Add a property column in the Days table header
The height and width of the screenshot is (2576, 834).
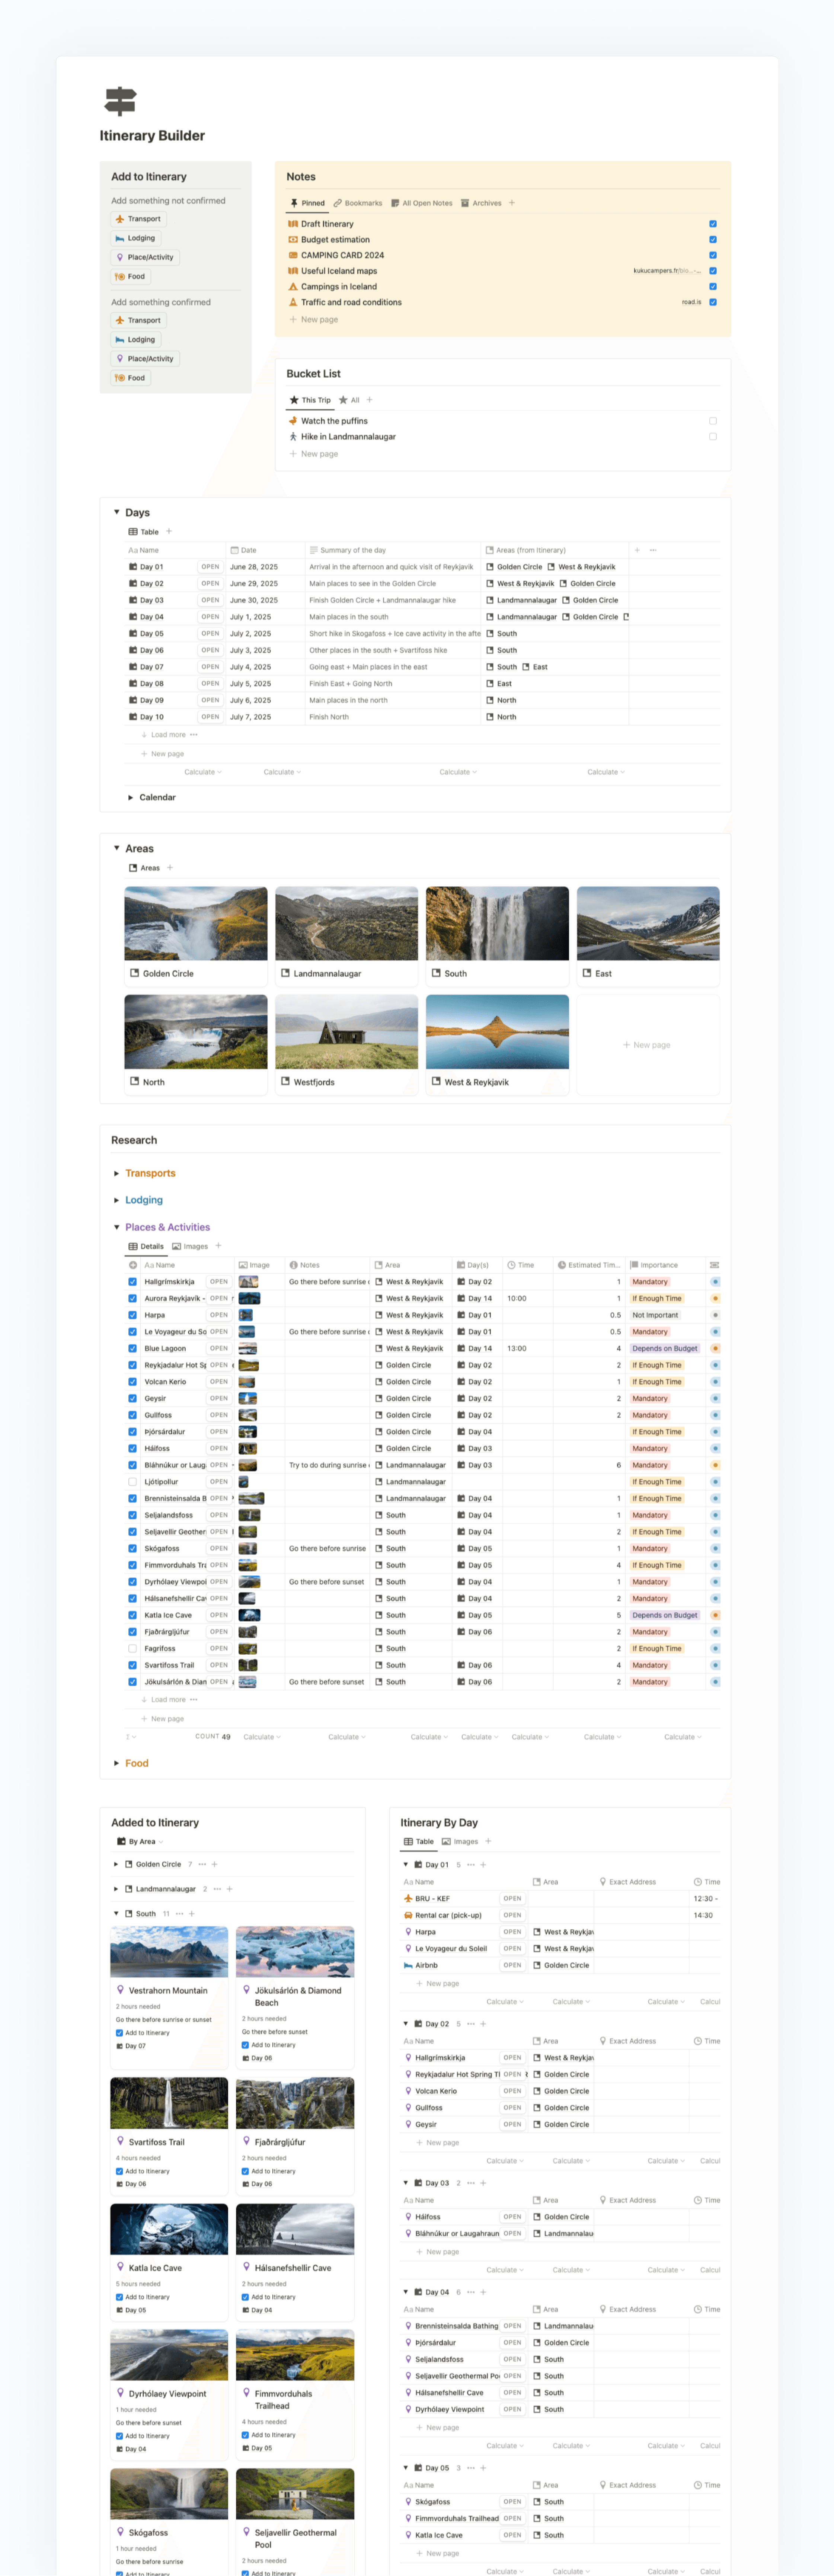pos(637,550)
